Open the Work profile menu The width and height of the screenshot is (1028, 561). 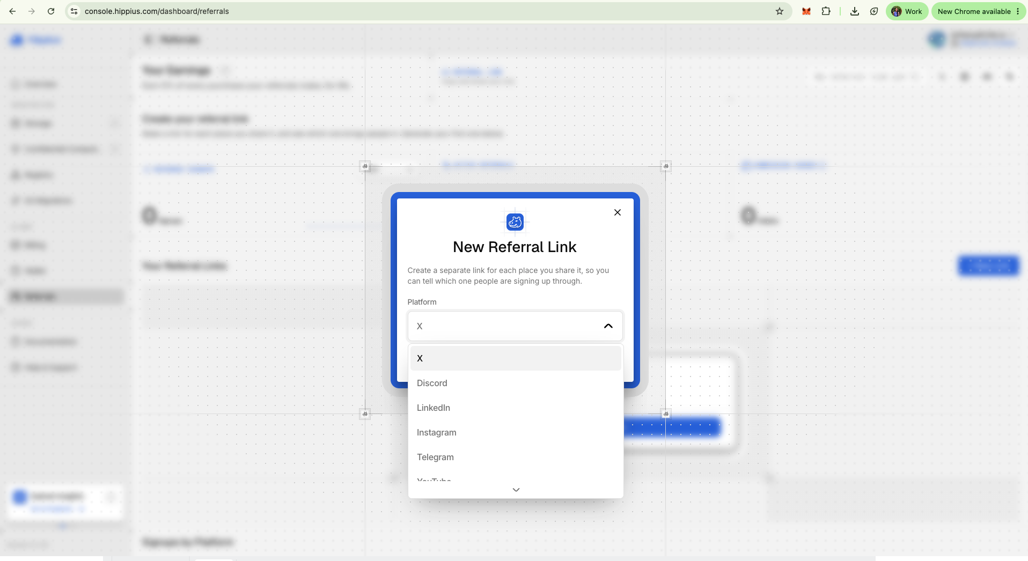[x=907, y=11]
